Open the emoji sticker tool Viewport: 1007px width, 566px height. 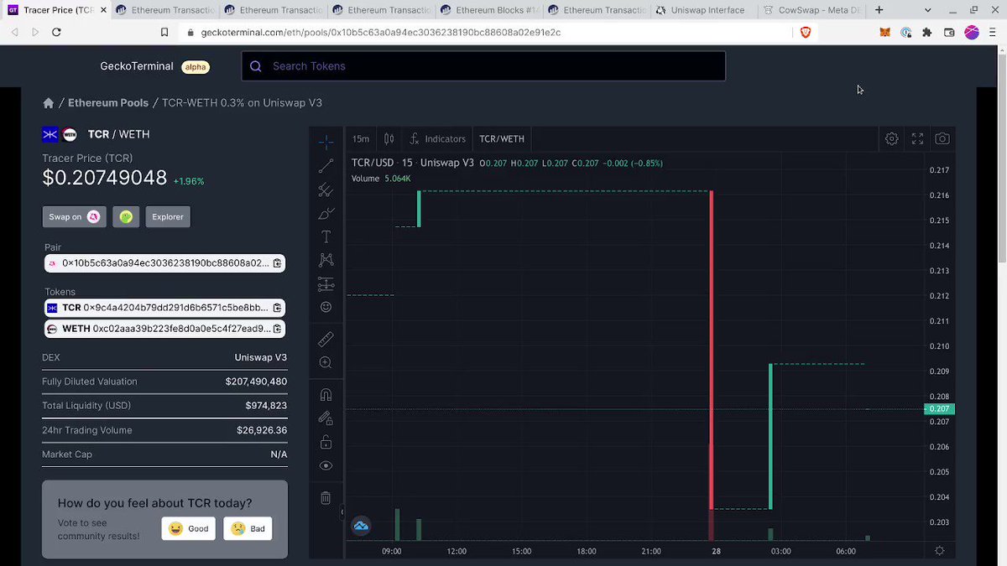tap(326, 306)
